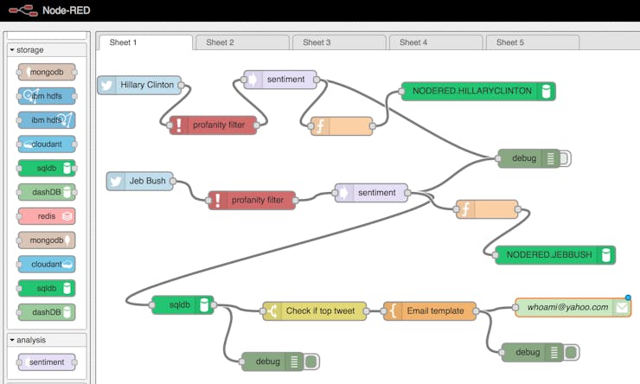Click the whoami@yahoo.com node label
The height and width of the screenshot is (384, 640).
pyautogui.click(x=567, y=307)
